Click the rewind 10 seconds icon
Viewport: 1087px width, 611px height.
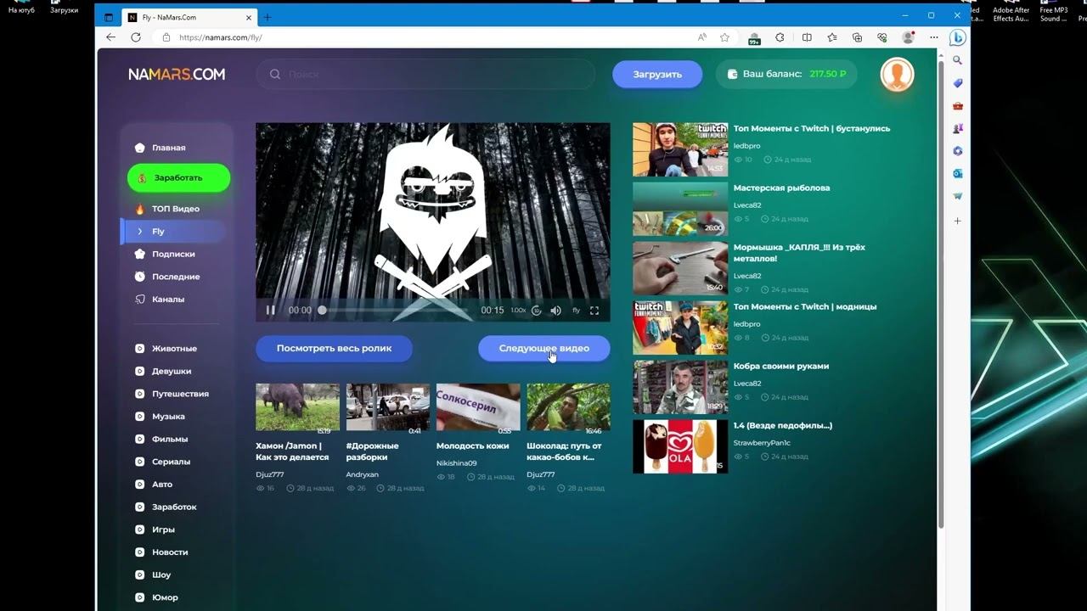tap(537, 311)
